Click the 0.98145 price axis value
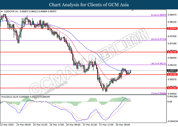The height and width of the screenshot is (127, 178). coord(172,22)
